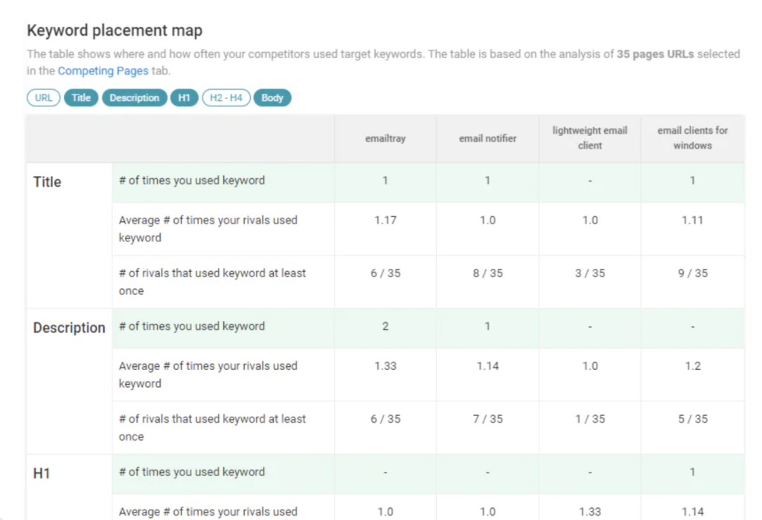Image resolution: width=762 pixels, height=520 pixels.
Task: Click the email notifier column header
Action: [x=487, y=138]
